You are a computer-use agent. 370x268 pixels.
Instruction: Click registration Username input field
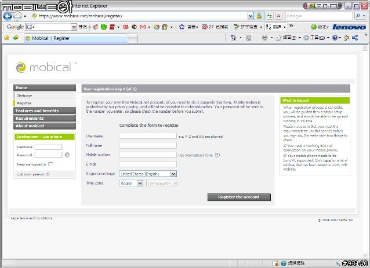coord(148,136)
